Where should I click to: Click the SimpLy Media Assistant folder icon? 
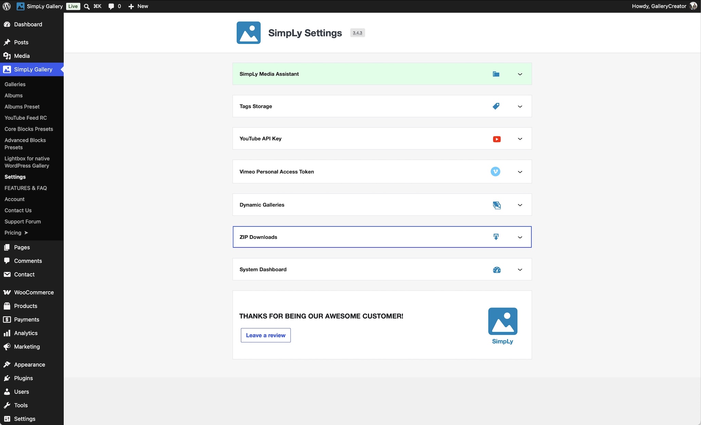click(x=496, y=74)
